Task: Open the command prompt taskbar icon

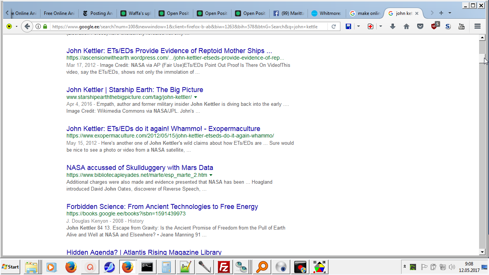Action: click(147, 267)
